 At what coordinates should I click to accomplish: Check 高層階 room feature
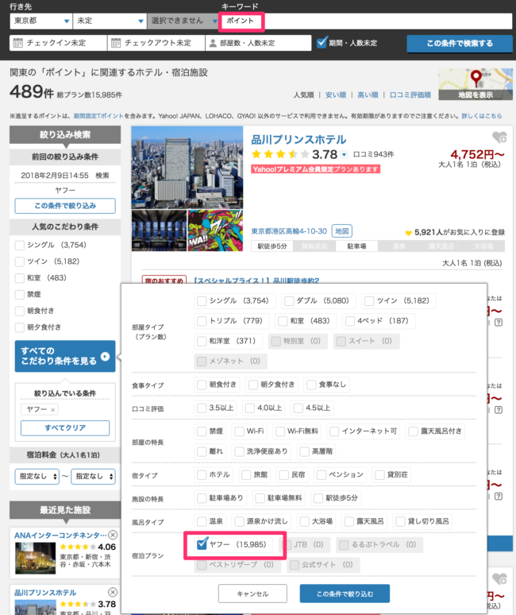pyautogui.click(x=304, y=452)
